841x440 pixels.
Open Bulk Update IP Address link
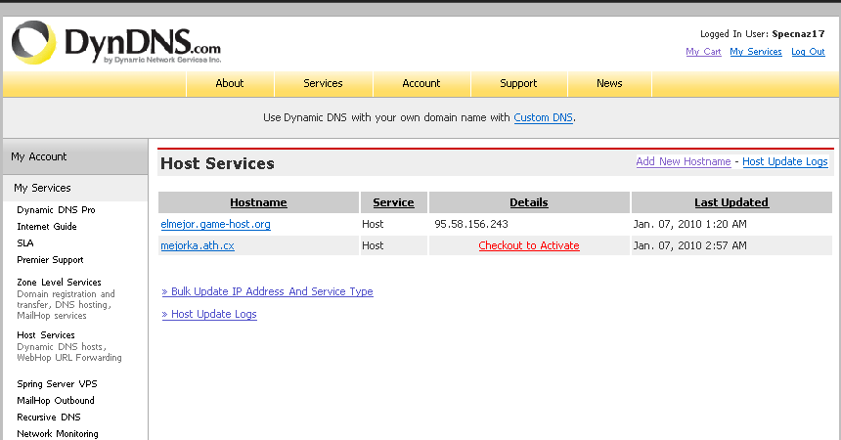tap(267, 291)
